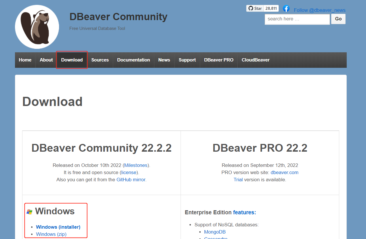
Task: Open the license link
Action: click(x=129, y=173)
